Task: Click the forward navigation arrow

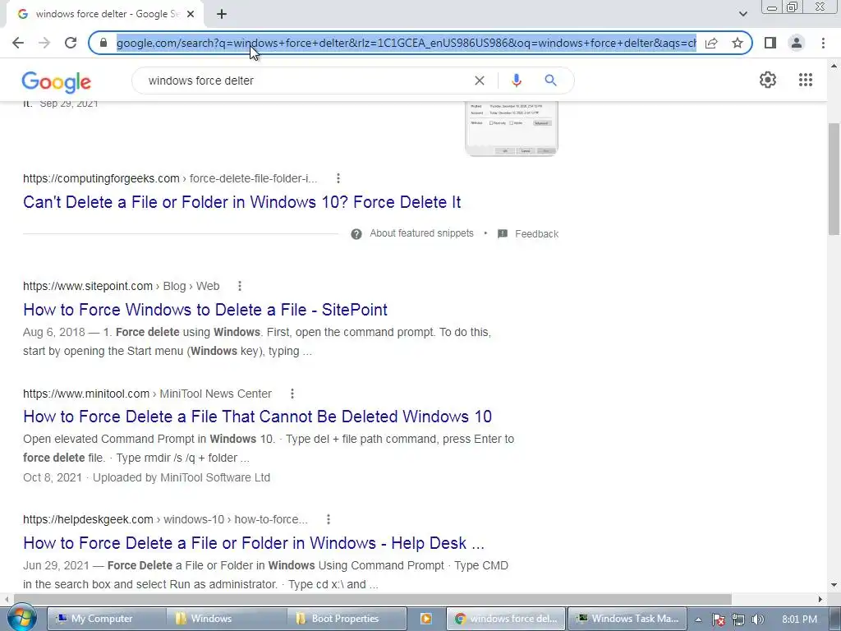Action: click(44, 43)
